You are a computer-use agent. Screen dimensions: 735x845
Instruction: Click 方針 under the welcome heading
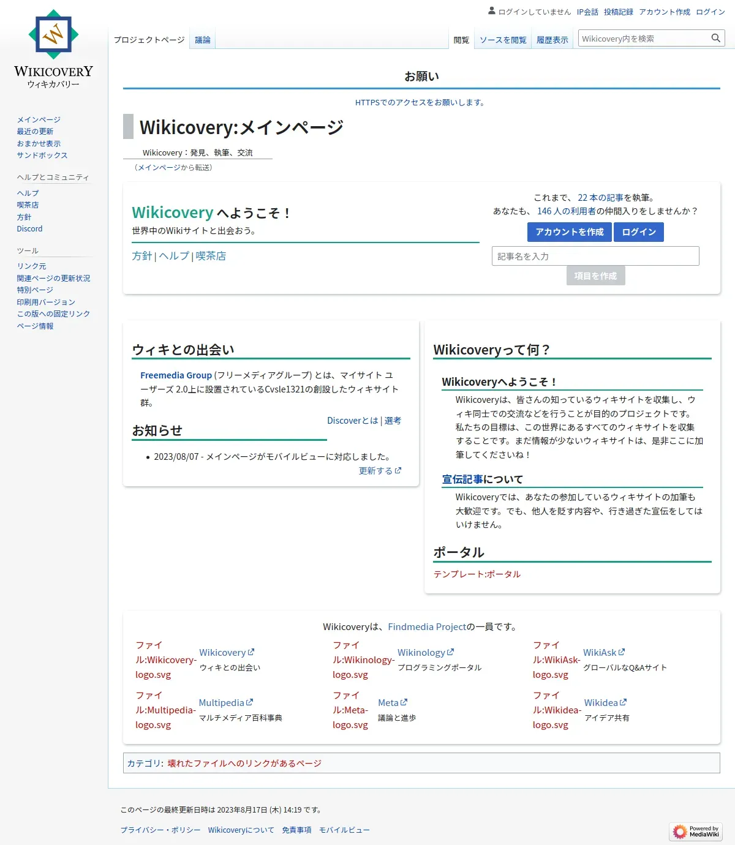tap(142, 256)
